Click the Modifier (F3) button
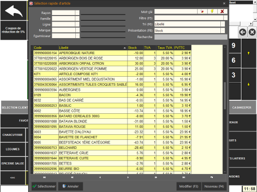Viewport: 257px width, 192px height. pyautogui.click(x=189, y=186)
